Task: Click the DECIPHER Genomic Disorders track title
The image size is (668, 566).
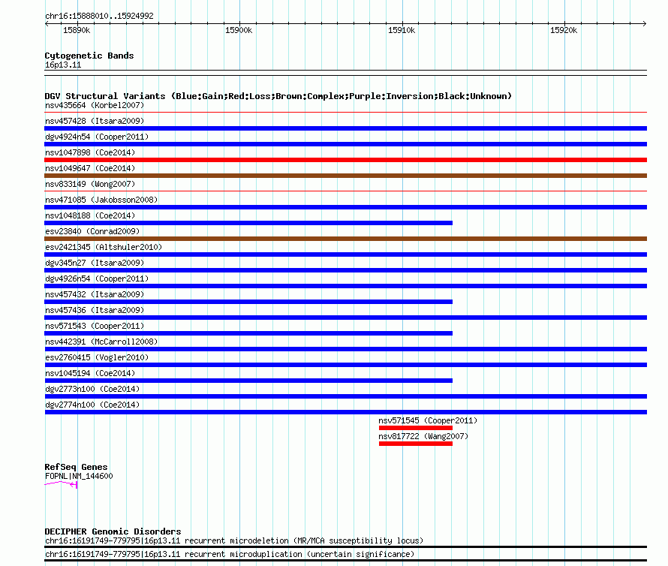Action: point(113,531)
